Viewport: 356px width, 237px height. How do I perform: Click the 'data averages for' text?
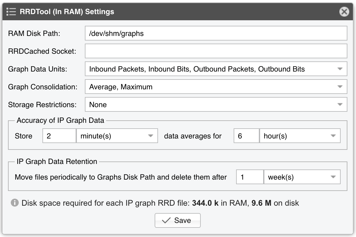tap(193, 136)
